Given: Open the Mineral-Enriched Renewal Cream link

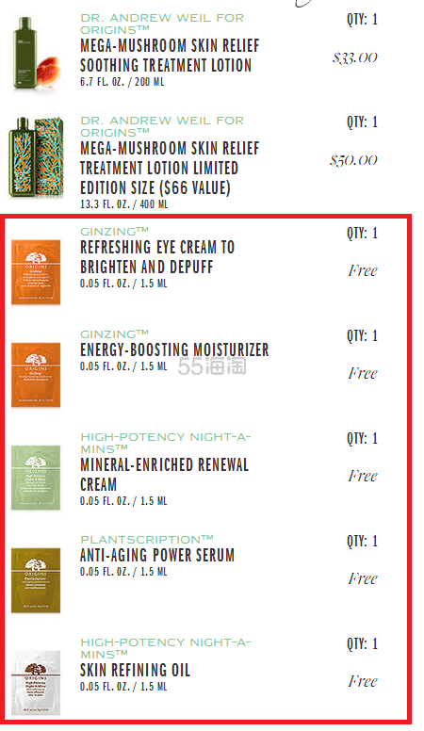Looking at the screenshot, I should tap(164, 475).
